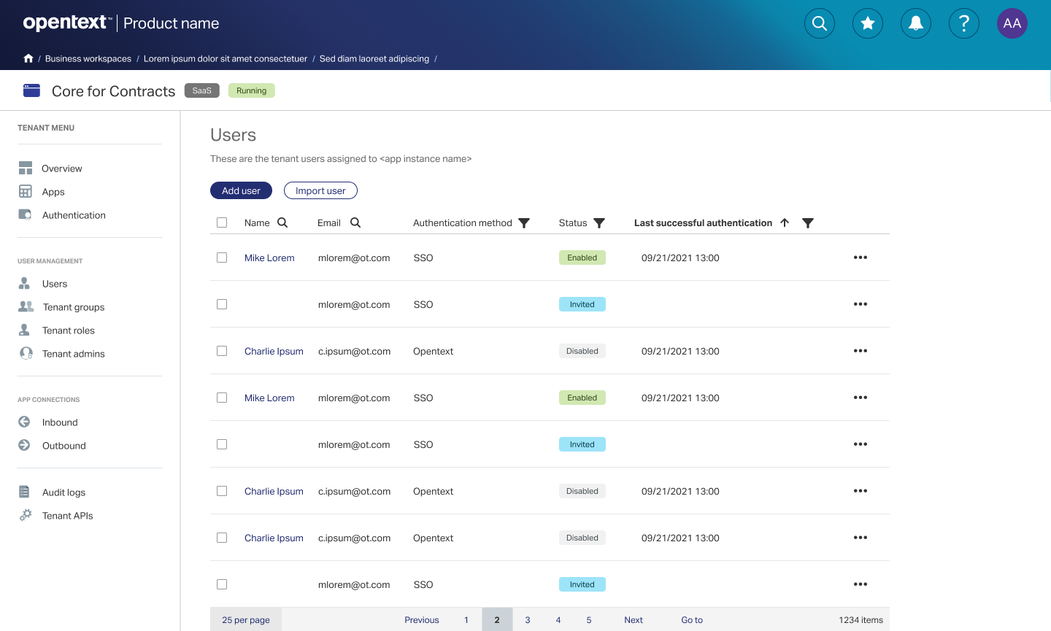Check the first Charlie Ipsum row checkbox
Screen dimensions: 1051x631
[x=222, y=351]
